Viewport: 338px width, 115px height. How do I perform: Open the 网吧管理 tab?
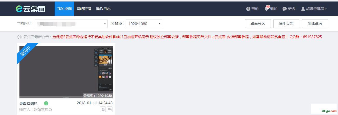click(x=84, y=9)
